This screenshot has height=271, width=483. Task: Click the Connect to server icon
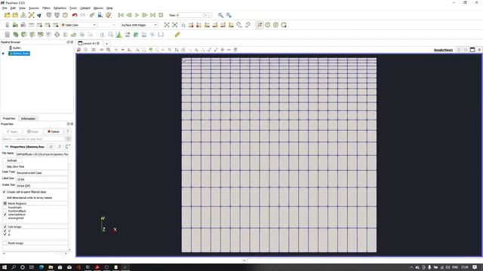pyautogui.click(x=49, y=15)
